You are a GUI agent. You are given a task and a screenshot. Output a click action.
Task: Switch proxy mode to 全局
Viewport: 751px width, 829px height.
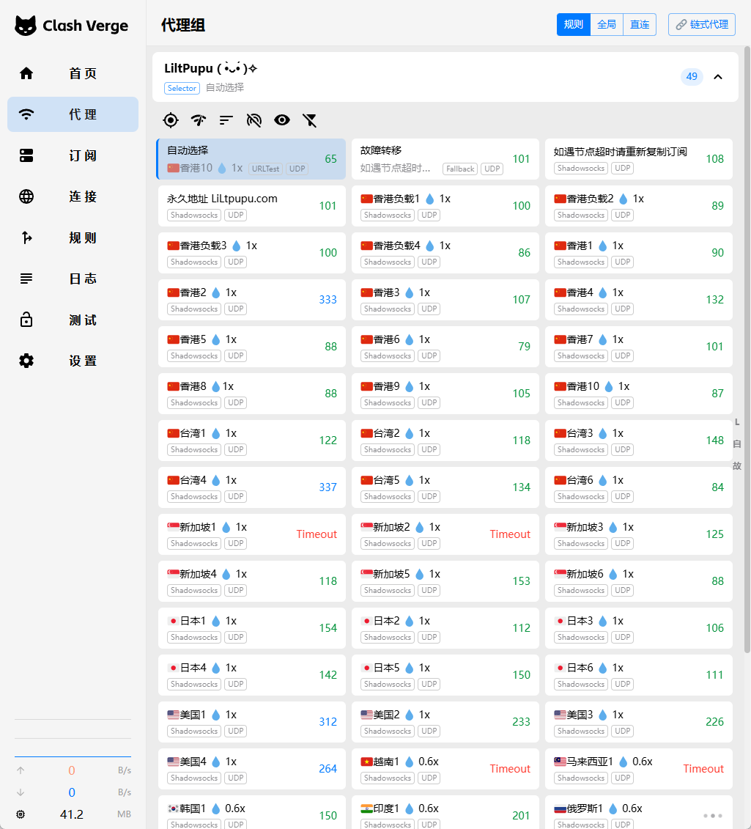click(607, 24)
